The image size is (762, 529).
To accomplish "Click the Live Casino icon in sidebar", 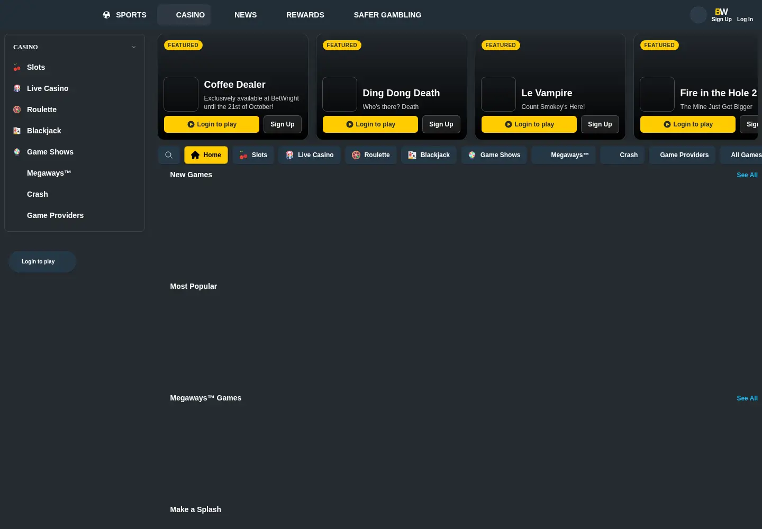I will [17, 88].
